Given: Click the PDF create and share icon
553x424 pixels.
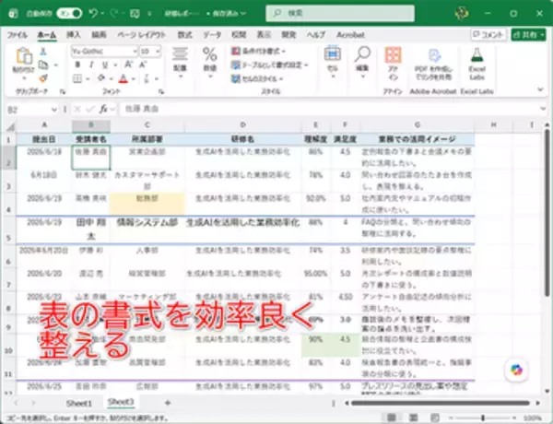Looking at the screenshot, I should click(434, 65).
